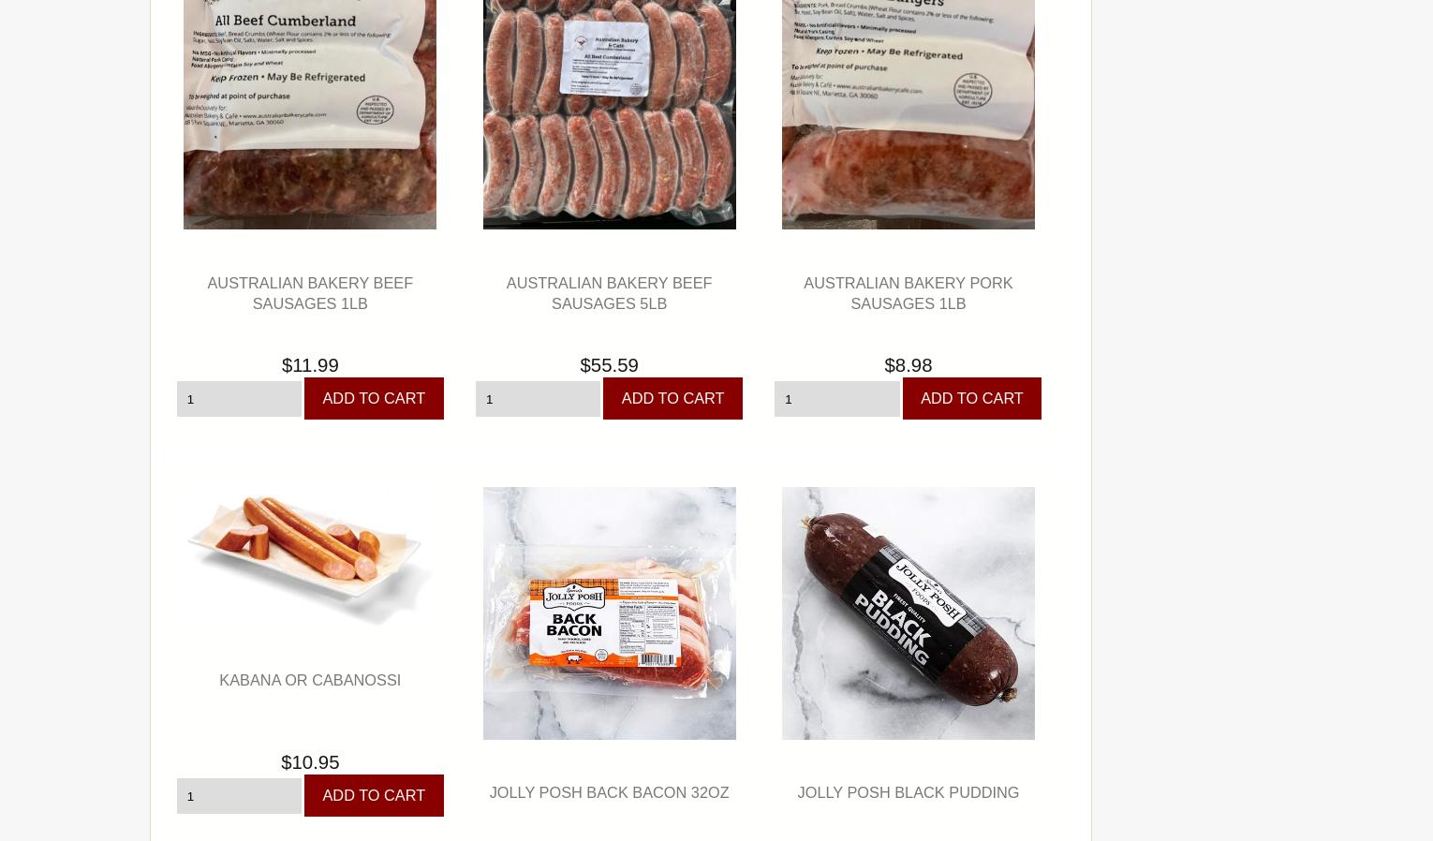
Task: Click quantity field for Kabana or Cabanossi
Action: coord(239,796)
